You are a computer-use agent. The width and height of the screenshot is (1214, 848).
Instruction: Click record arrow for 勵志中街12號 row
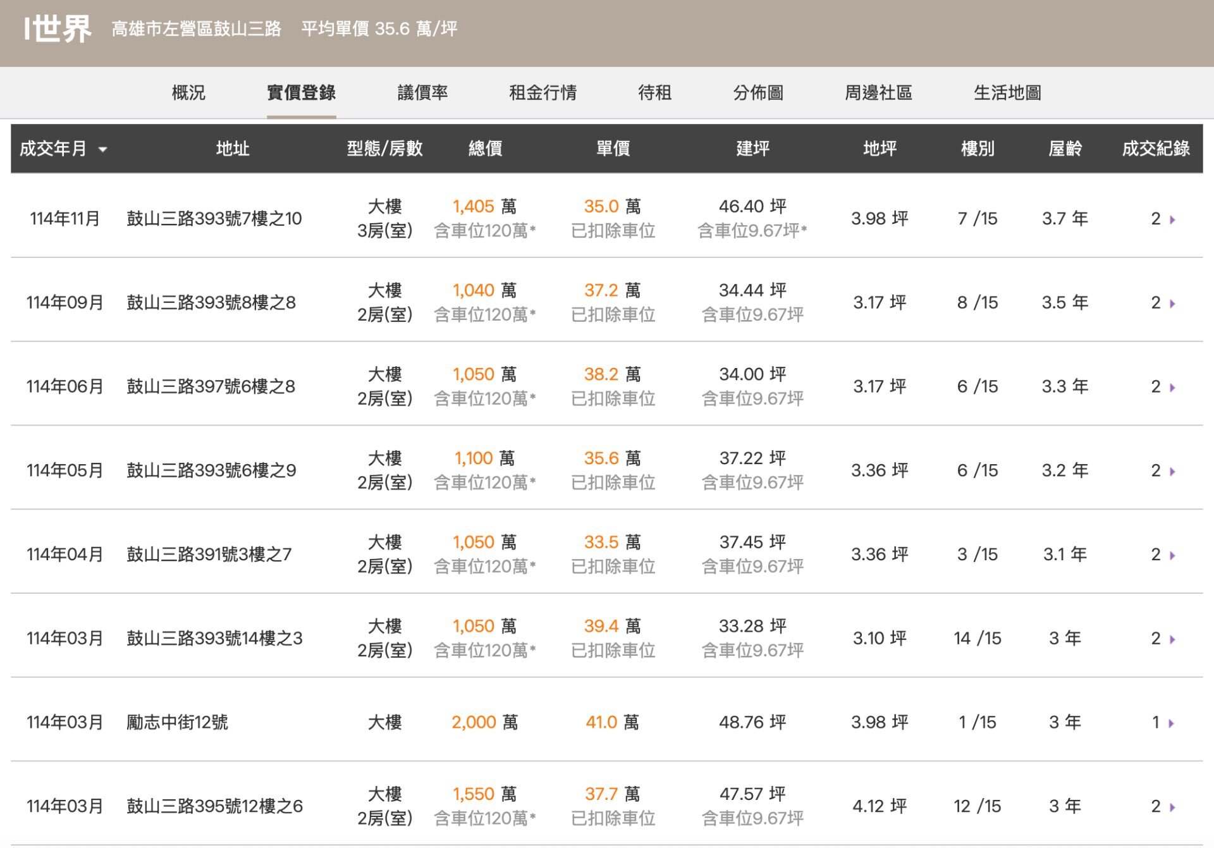point(1171,723)
